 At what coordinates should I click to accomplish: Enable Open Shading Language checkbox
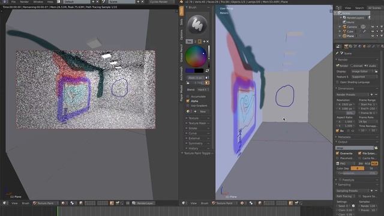click(337, 82)
